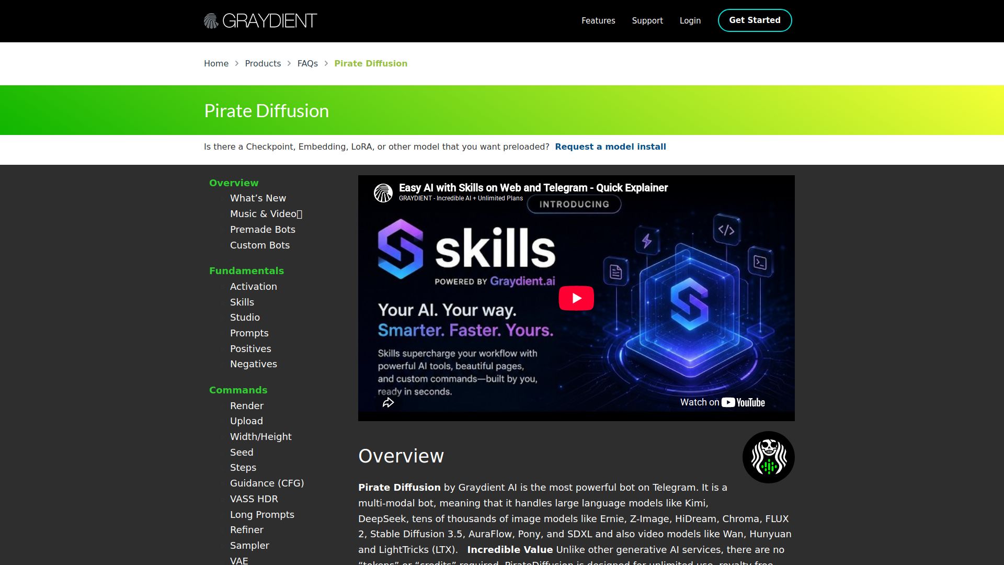The height and width of the screenshot is (565, 1004).
Task: Go to the Login page
Action: 690,20
